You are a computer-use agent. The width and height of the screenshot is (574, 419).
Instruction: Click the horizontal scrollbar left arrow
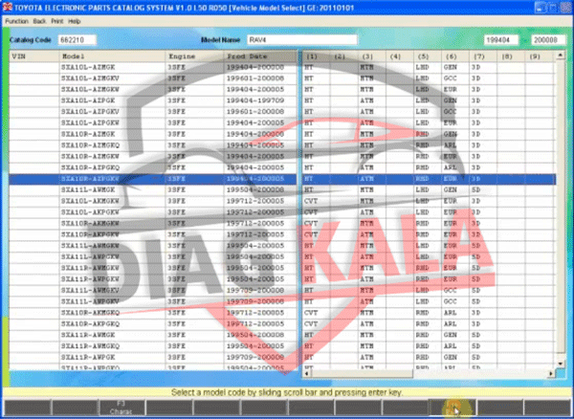click(306, 374)
